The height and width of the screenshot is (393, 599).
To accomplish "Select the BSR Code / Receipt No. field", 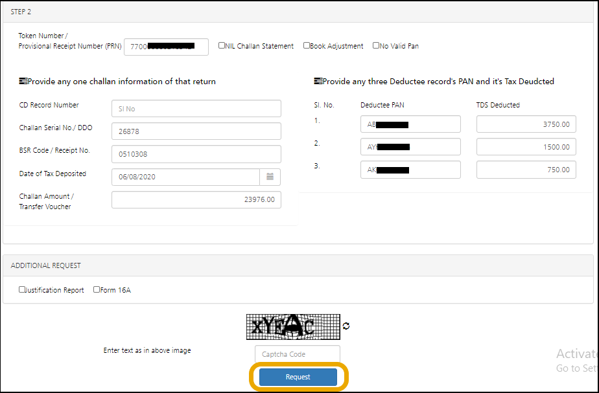I will click(x=196, y=154).
